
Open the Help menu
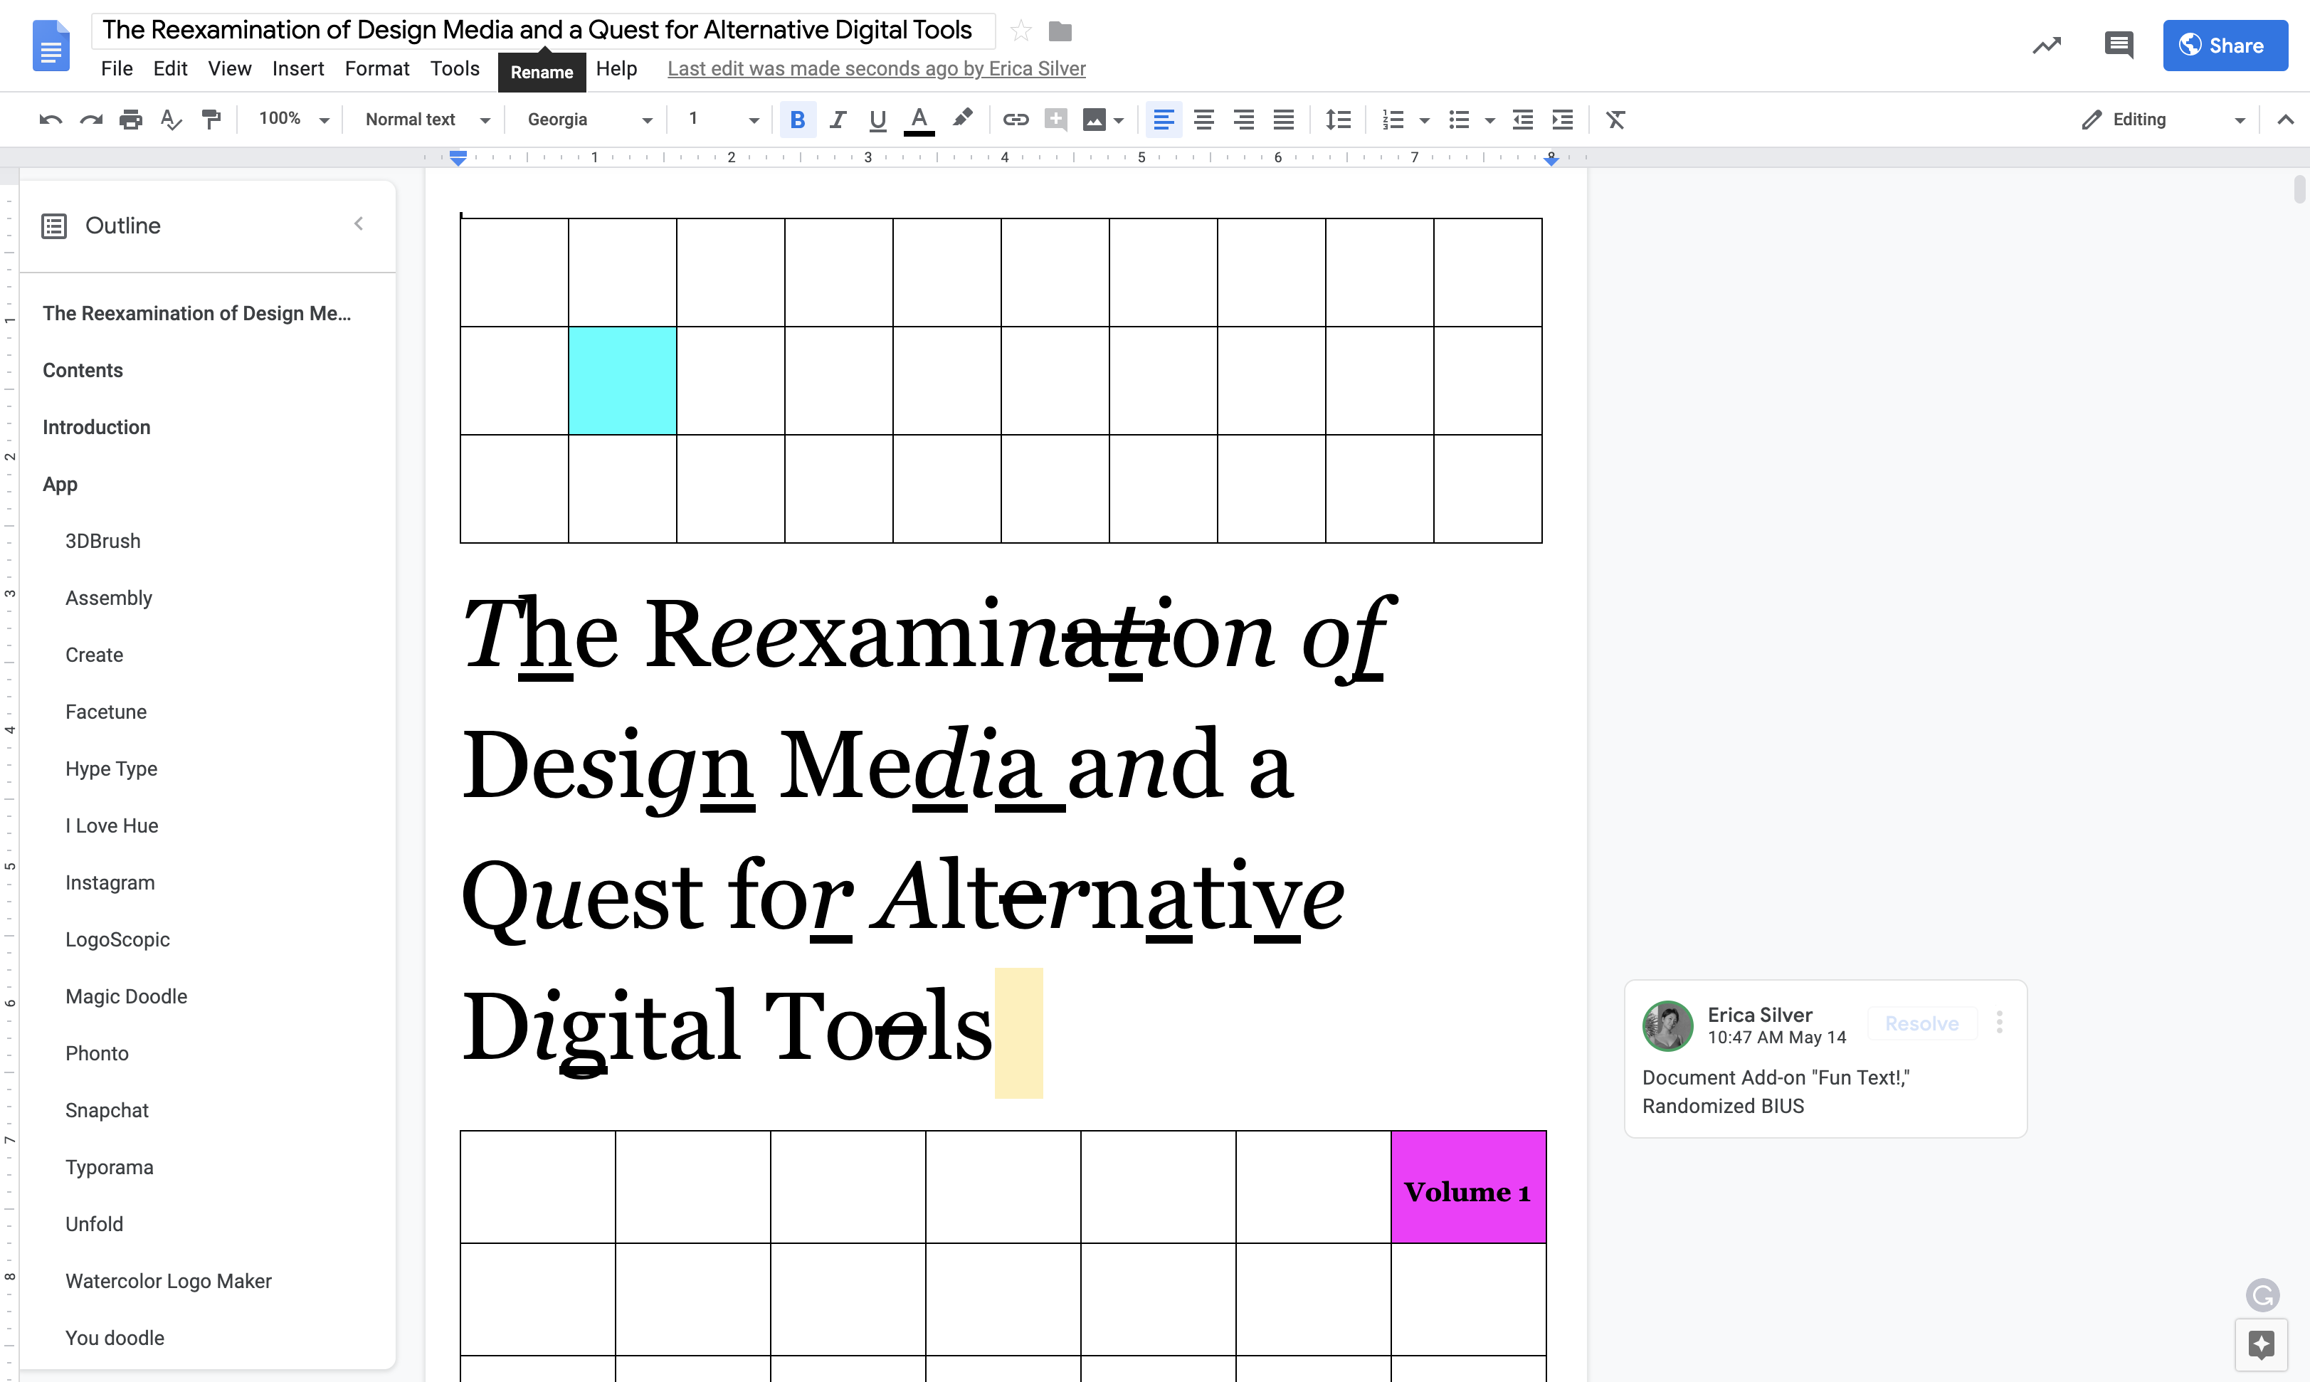click(616, 69)
